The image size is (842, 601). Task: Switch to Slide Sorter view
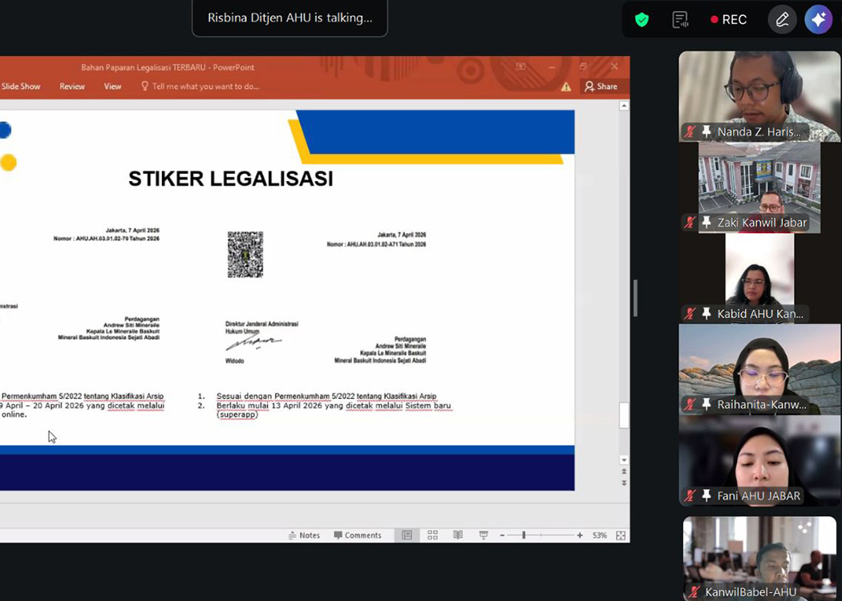tap(432, 535)
